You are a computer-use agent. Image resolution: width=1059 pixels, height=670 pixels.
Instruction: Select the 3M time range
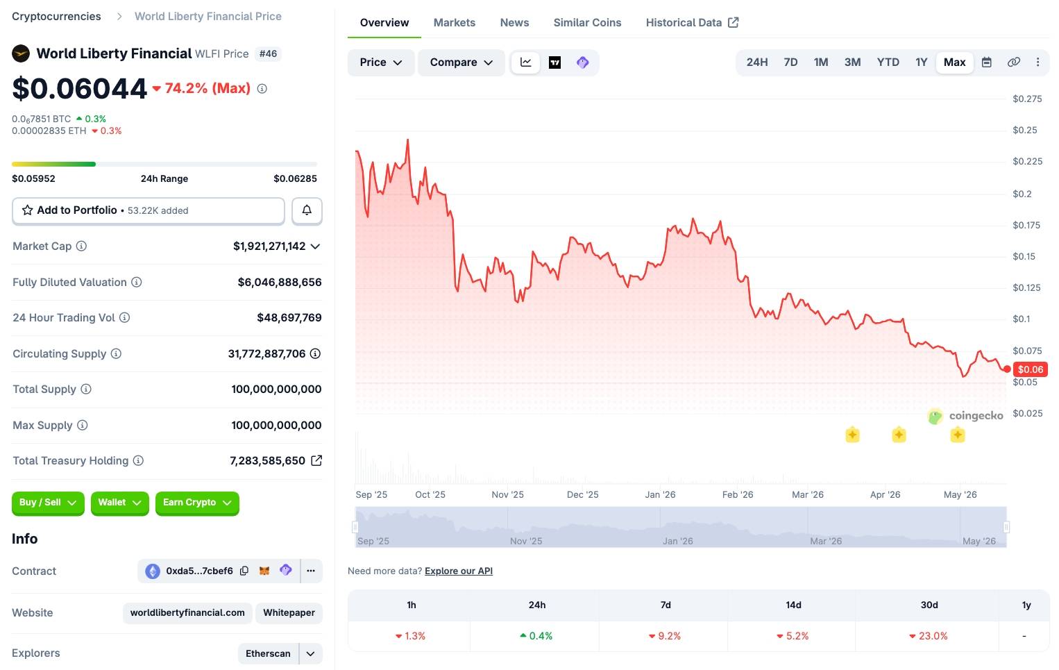pyautogui.click(x=852, y=62)
